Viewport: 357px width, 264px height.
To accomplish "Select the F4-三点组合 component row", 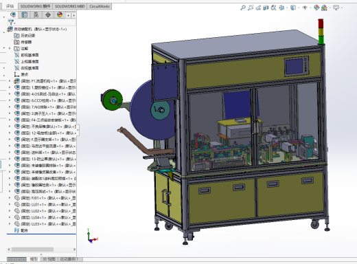I will click(45, 120).
